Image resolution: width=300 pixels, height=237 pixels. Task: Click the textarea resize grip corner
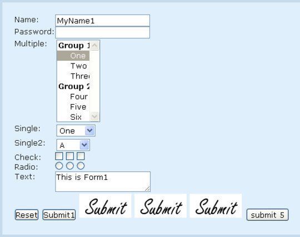point(147,189)
